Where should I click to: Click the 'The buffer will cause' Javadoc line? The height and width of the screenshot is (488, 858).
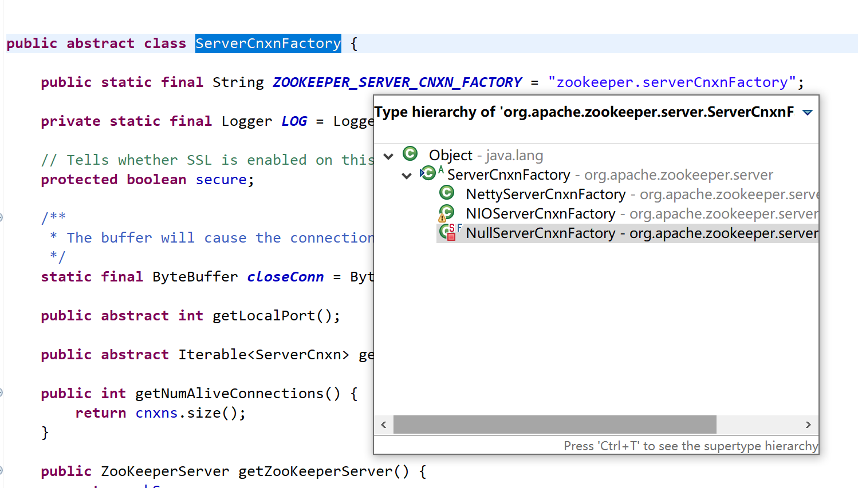tap(212, 238)
